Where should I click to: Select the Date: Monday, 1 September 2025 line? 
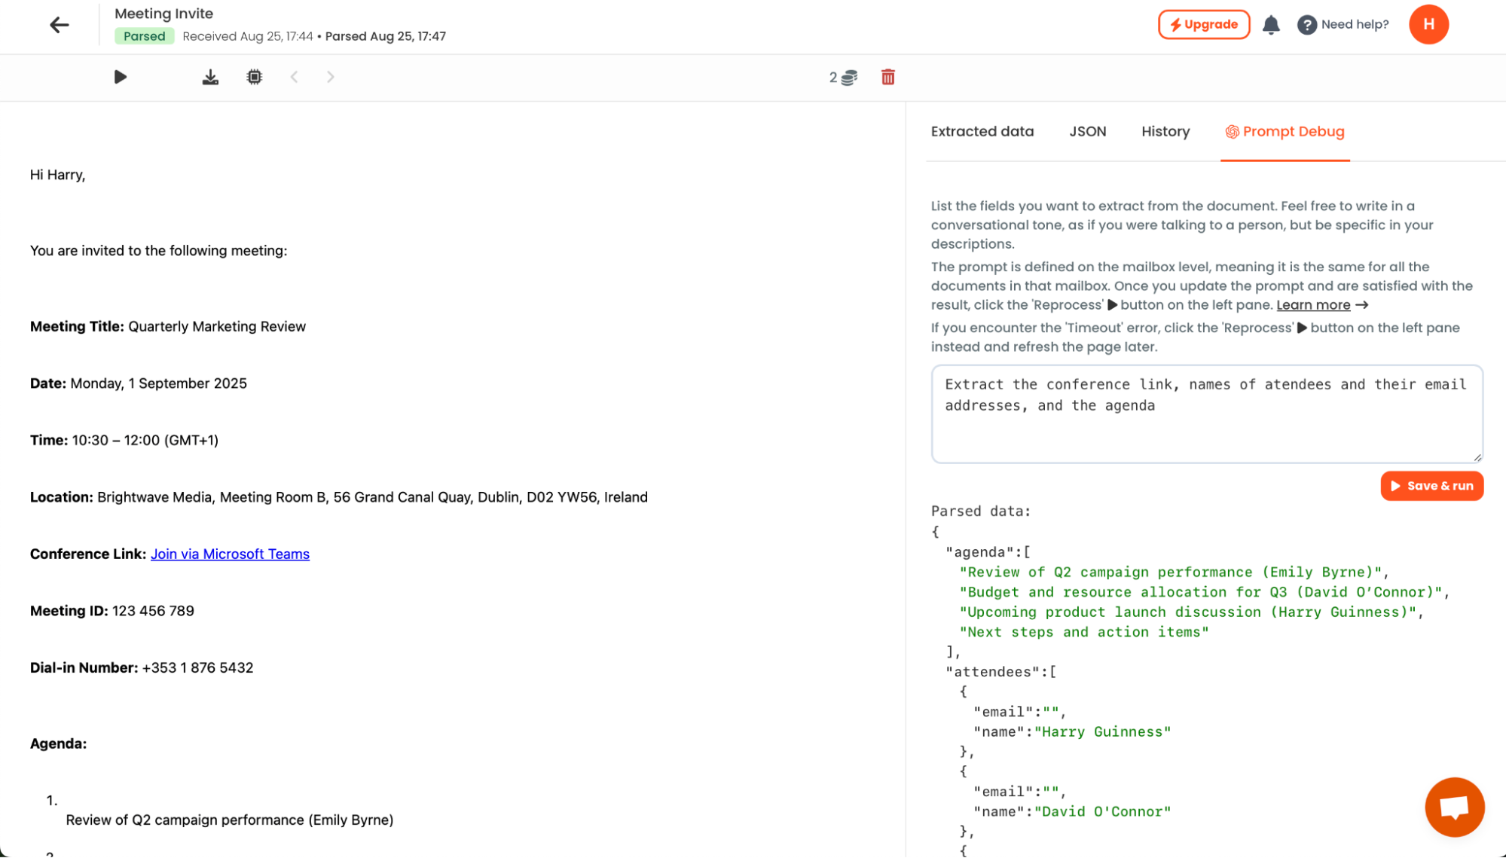coord(139,383)
